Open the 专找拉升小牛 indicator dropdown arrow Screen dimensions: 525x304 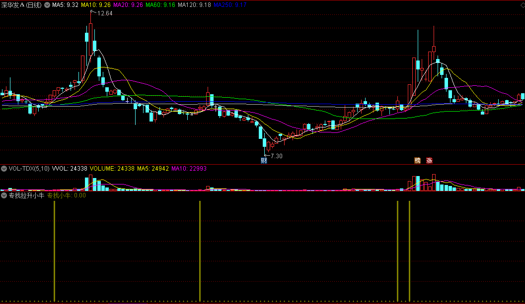click(x=4, y=195)
